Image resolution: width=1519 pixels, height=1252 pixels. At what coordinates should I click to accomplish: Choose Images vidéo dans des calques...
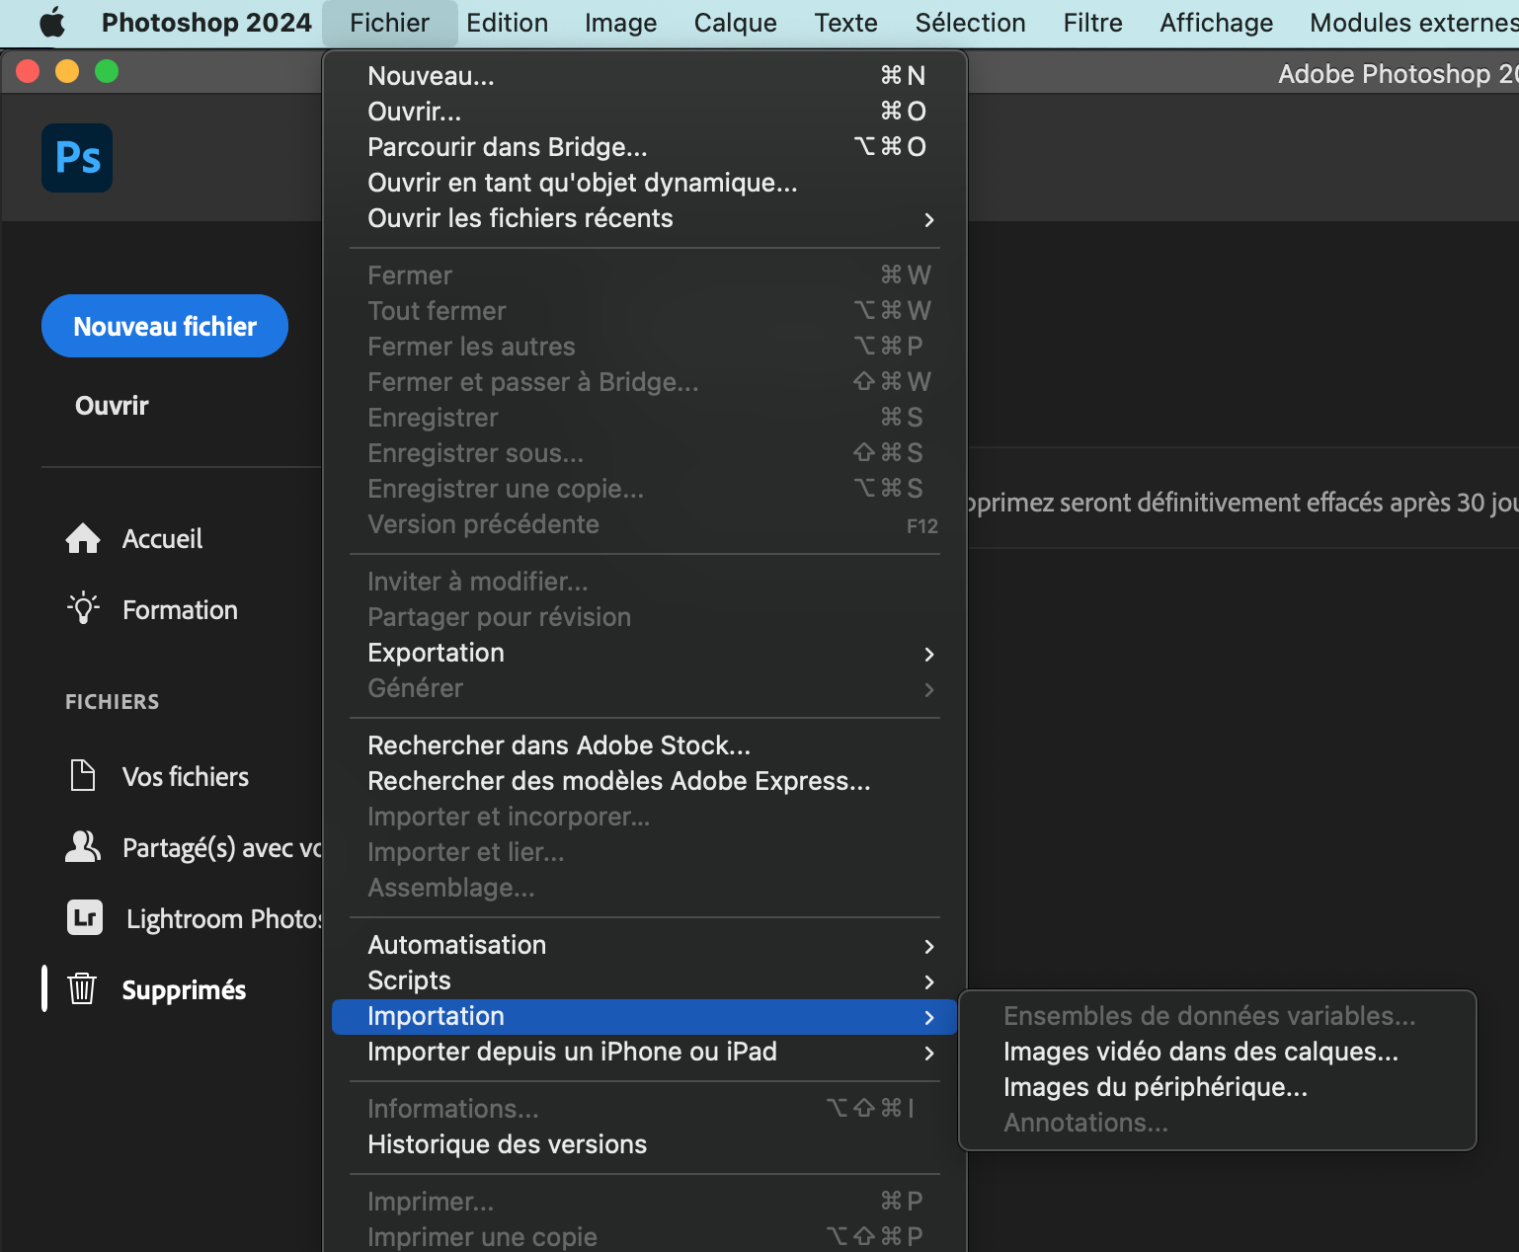(x=1218, y=1052)
